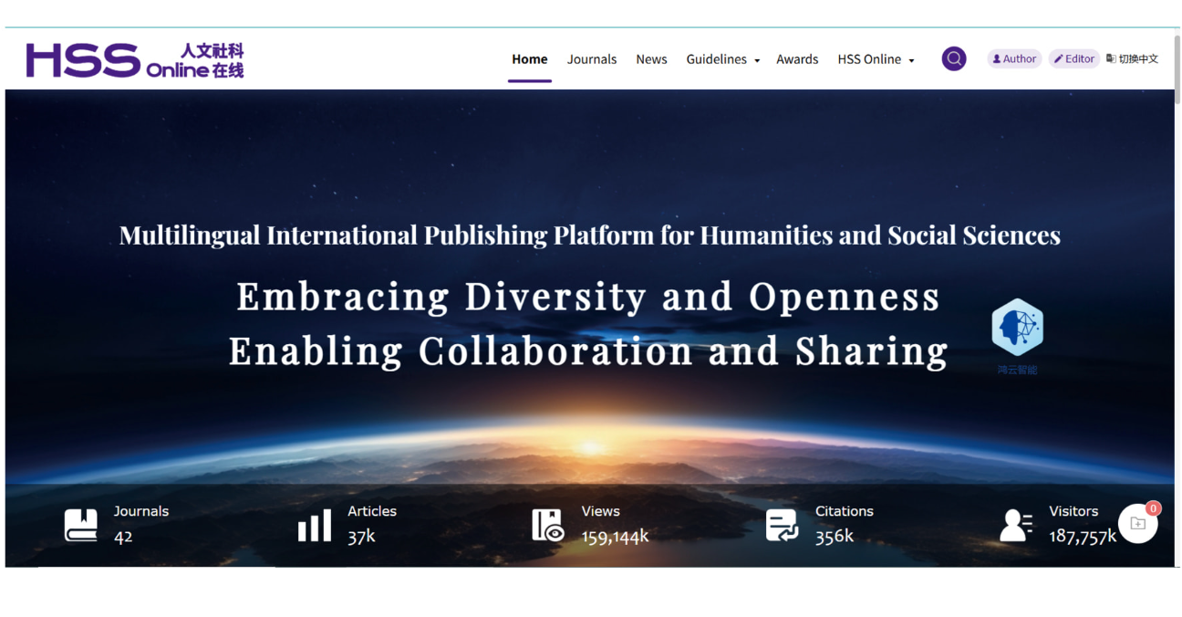Screen dimensions: 1182x617
Task: Click the Embracing Diversity and Openness banner
Action: [x=588, y=297]
